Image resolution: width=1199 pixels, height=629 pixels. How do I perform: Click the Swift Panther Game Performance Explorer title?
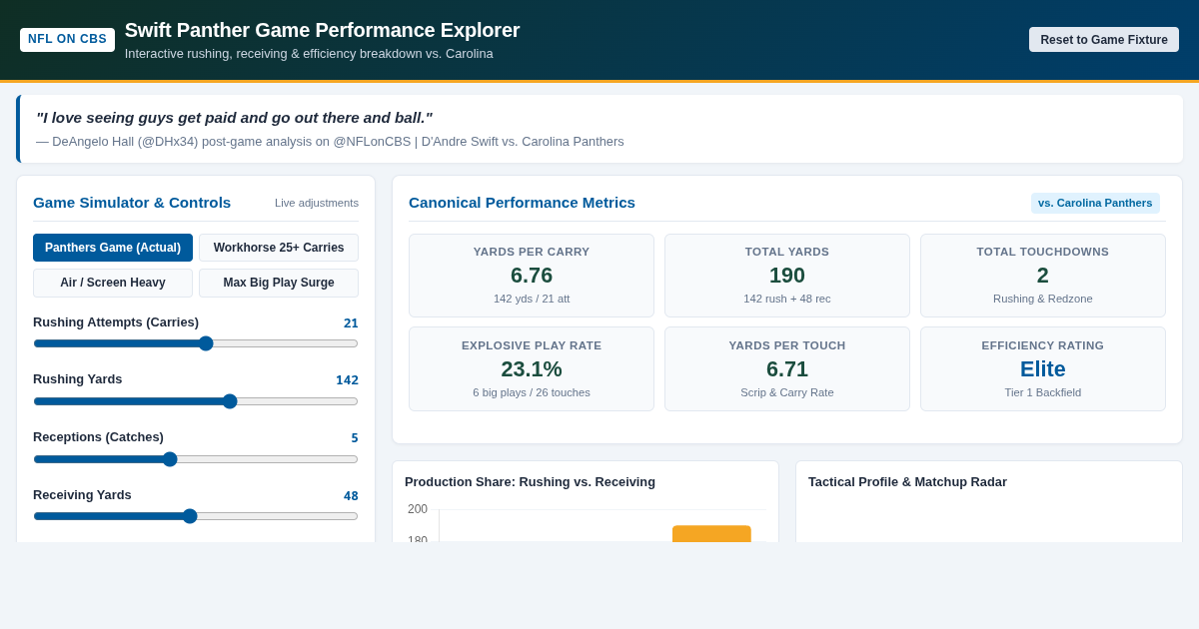pos(322,30)
